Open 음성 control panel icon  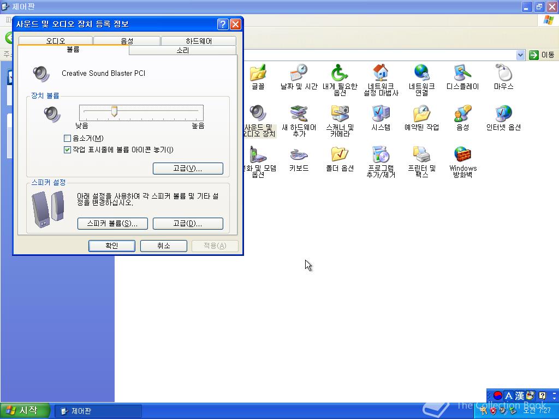click(x=463, y=118)
